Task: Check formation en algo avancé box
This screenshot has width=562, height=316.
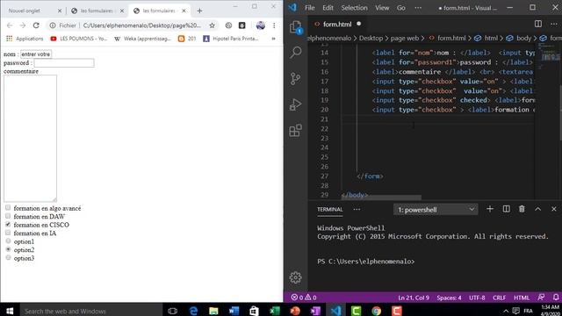Action: 8,208
